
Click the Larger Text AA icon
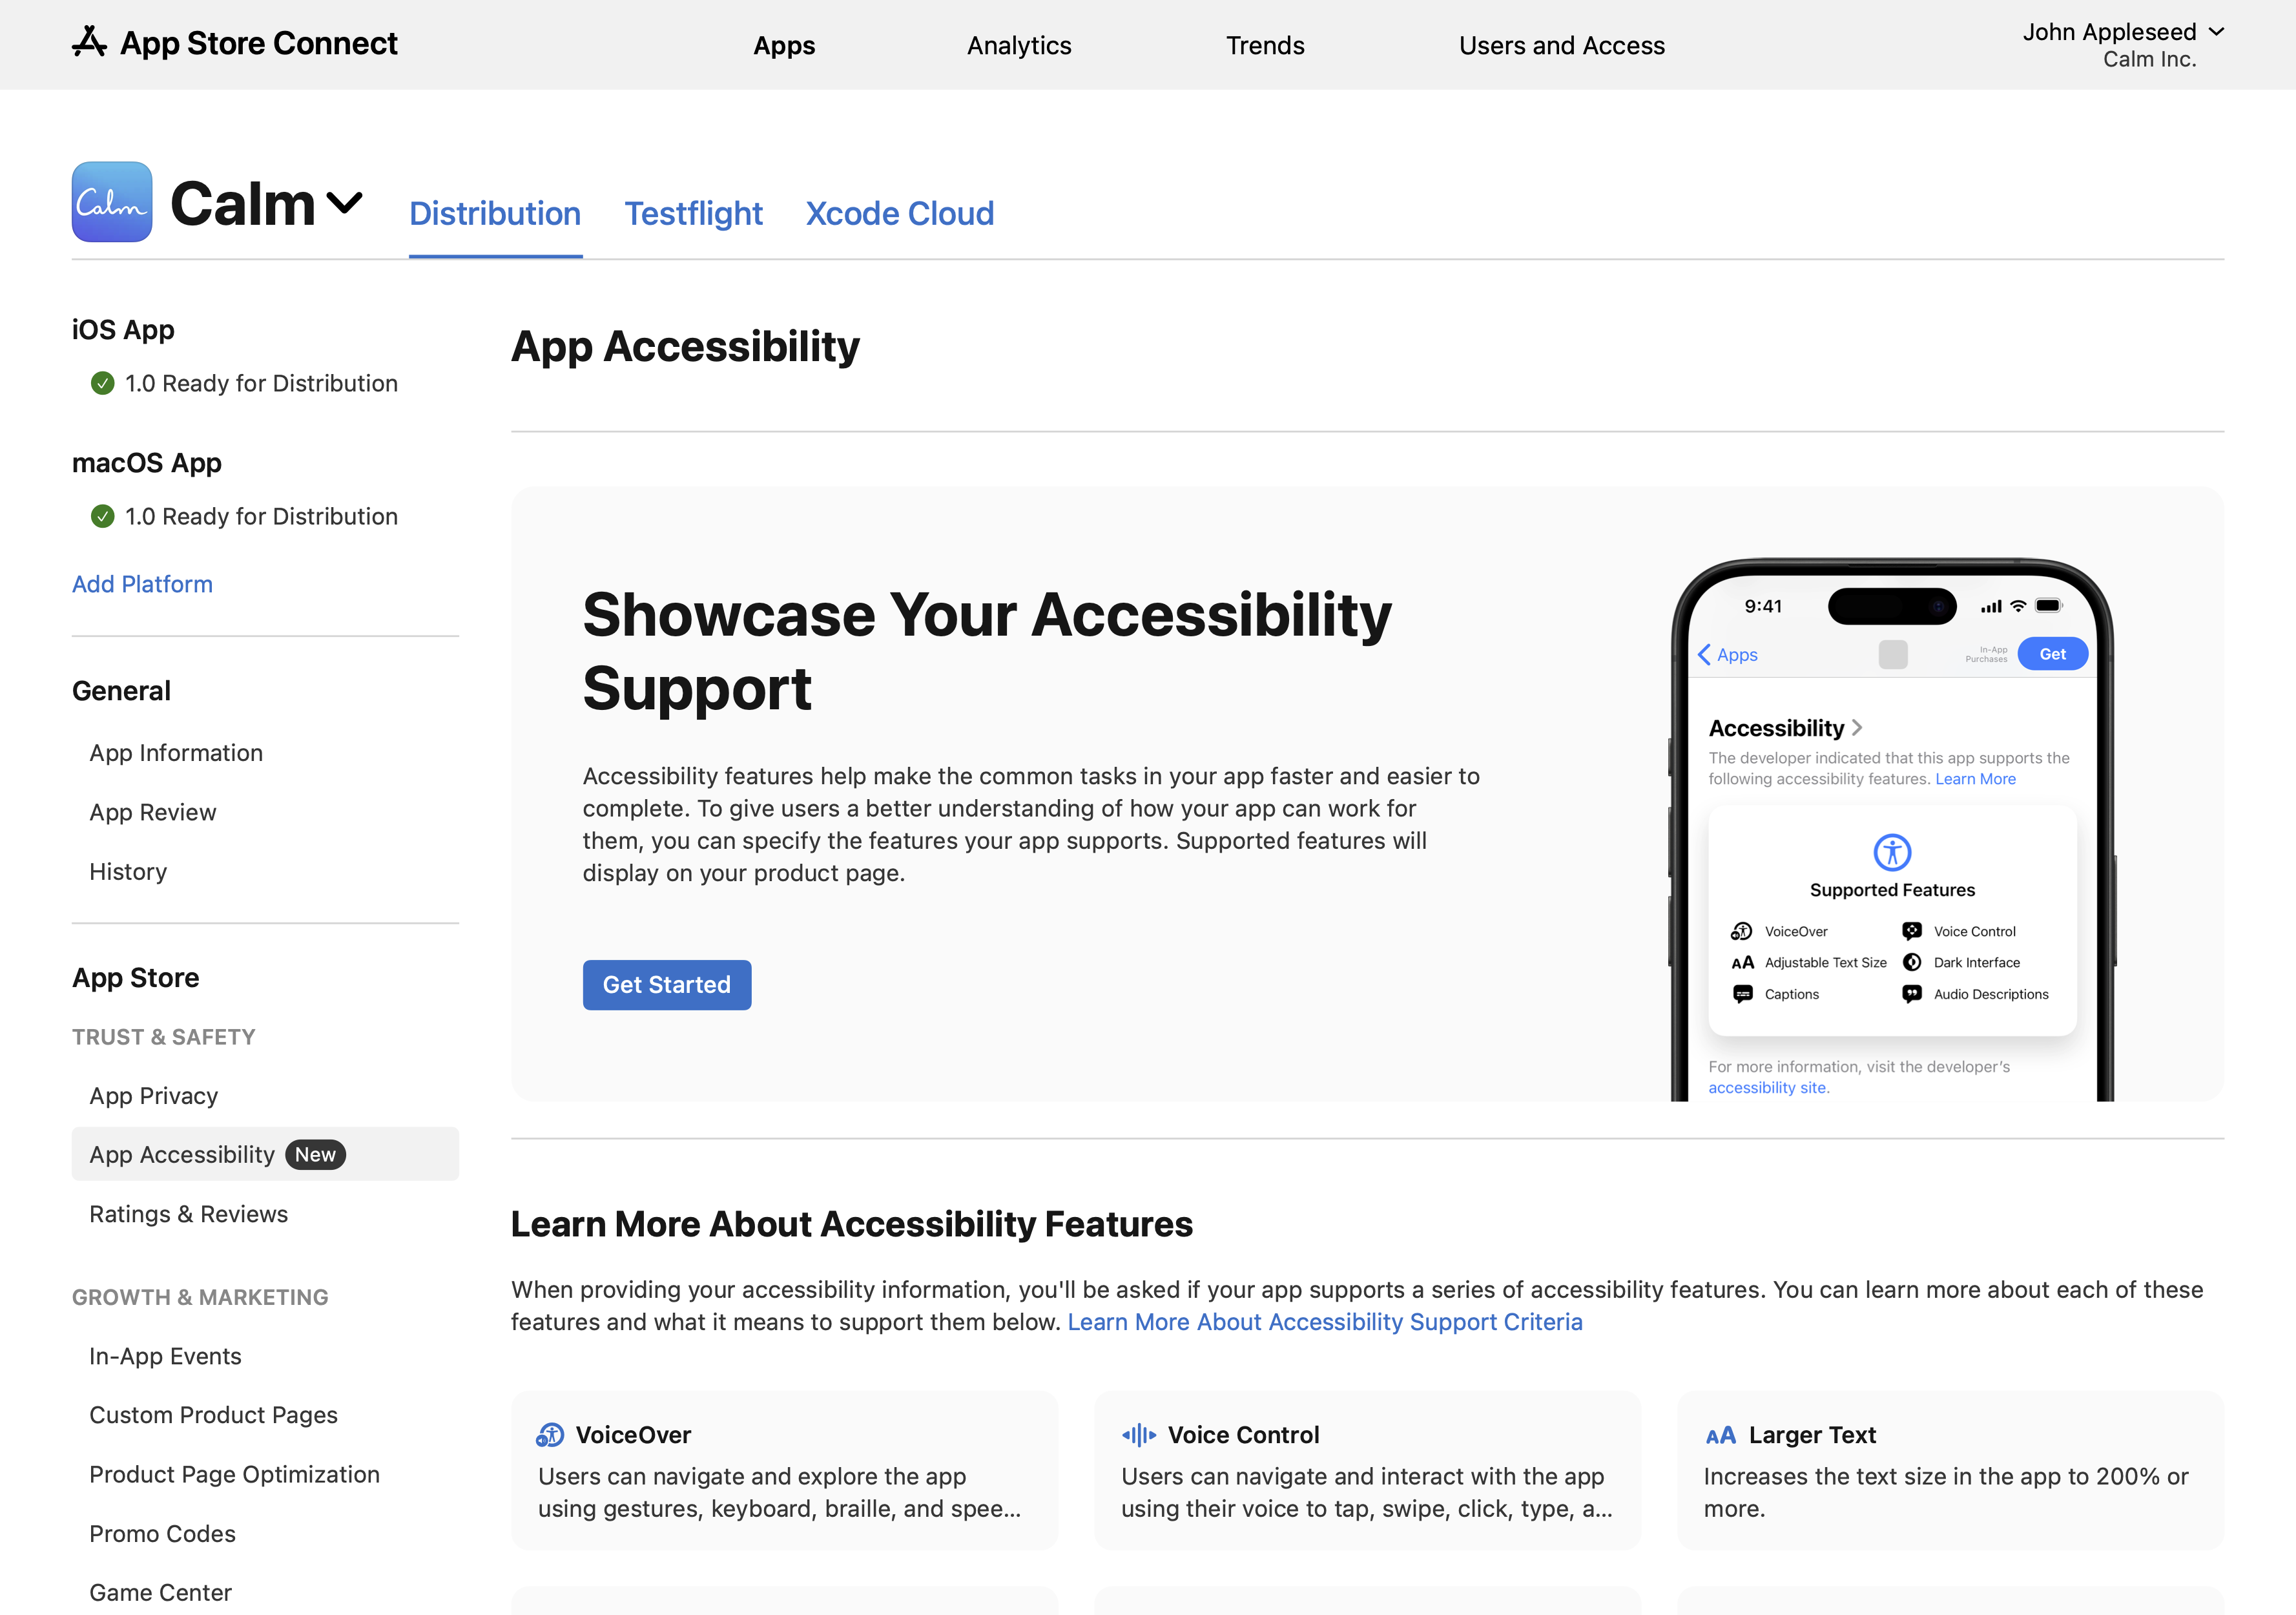pyautogui.click(x=1722, y=1434)
